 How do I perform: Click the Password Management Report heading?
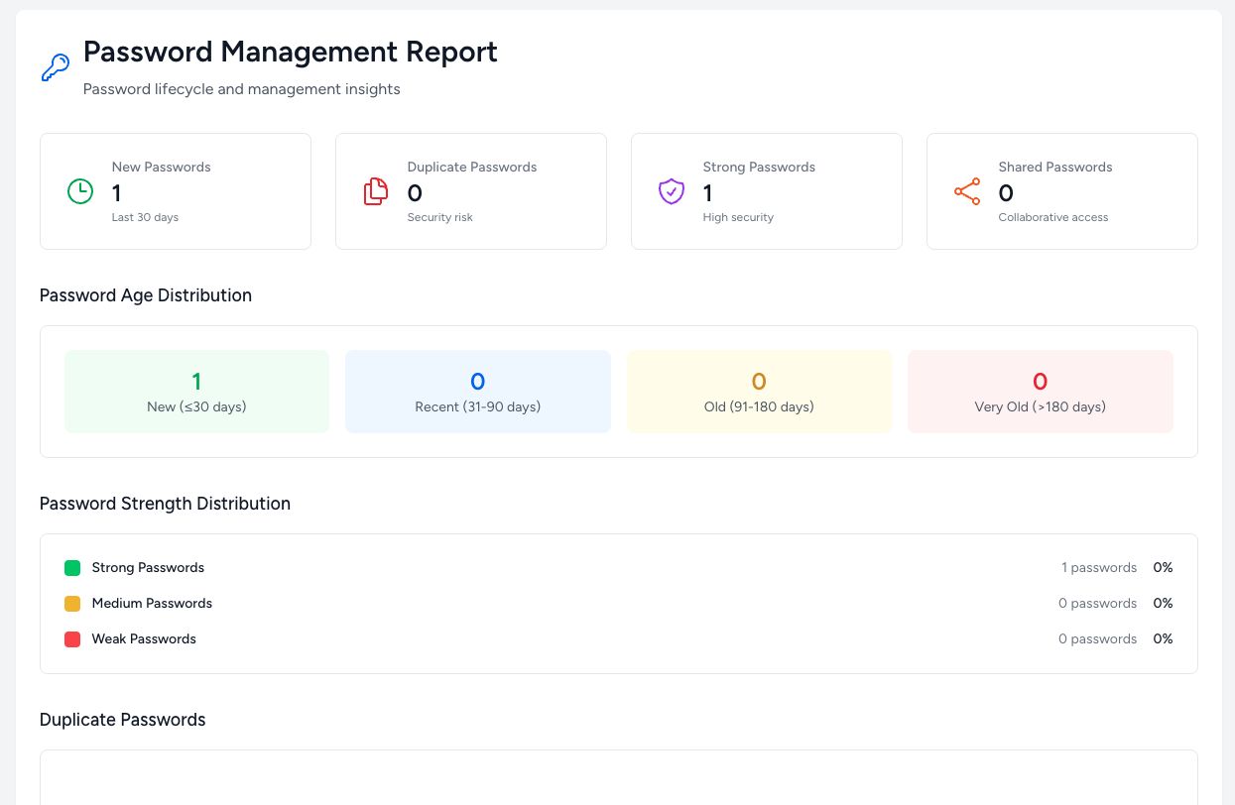point(291,52)
